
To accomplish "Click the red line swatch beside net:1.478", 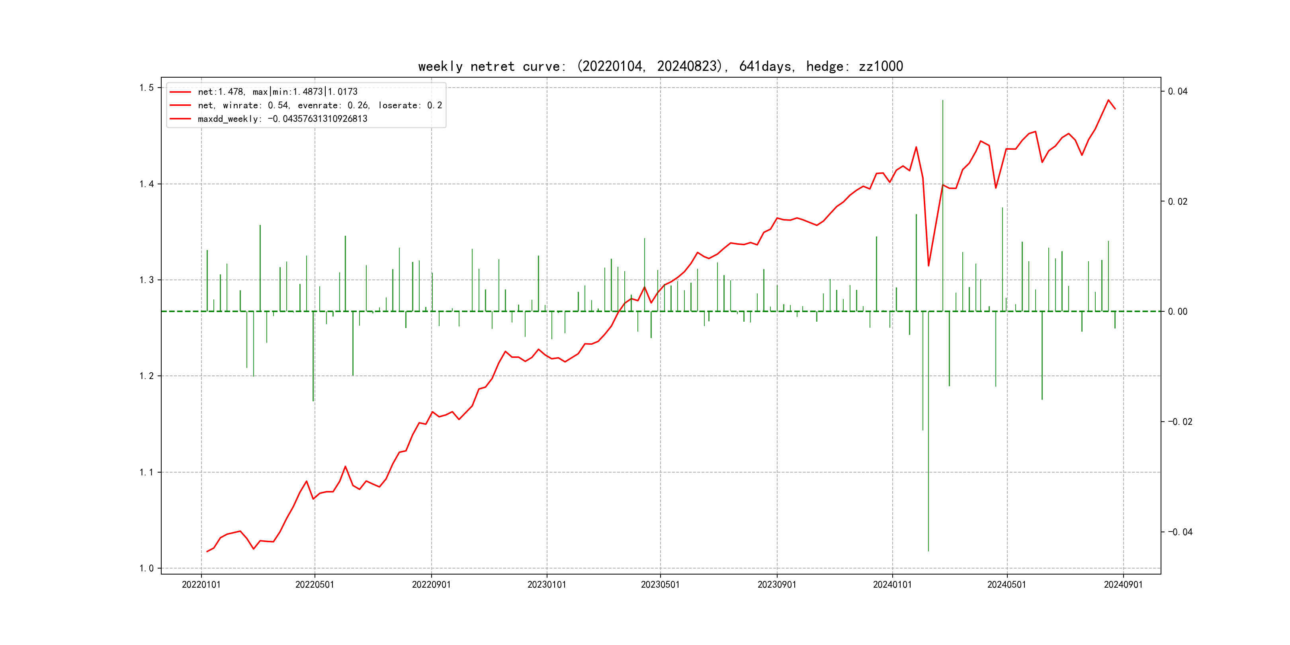I will [x=180, y=92].
